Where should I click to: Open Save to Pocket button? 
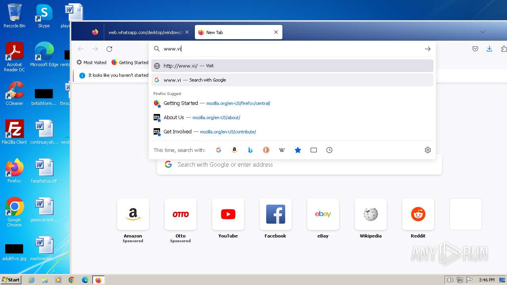tap(475, 49)
